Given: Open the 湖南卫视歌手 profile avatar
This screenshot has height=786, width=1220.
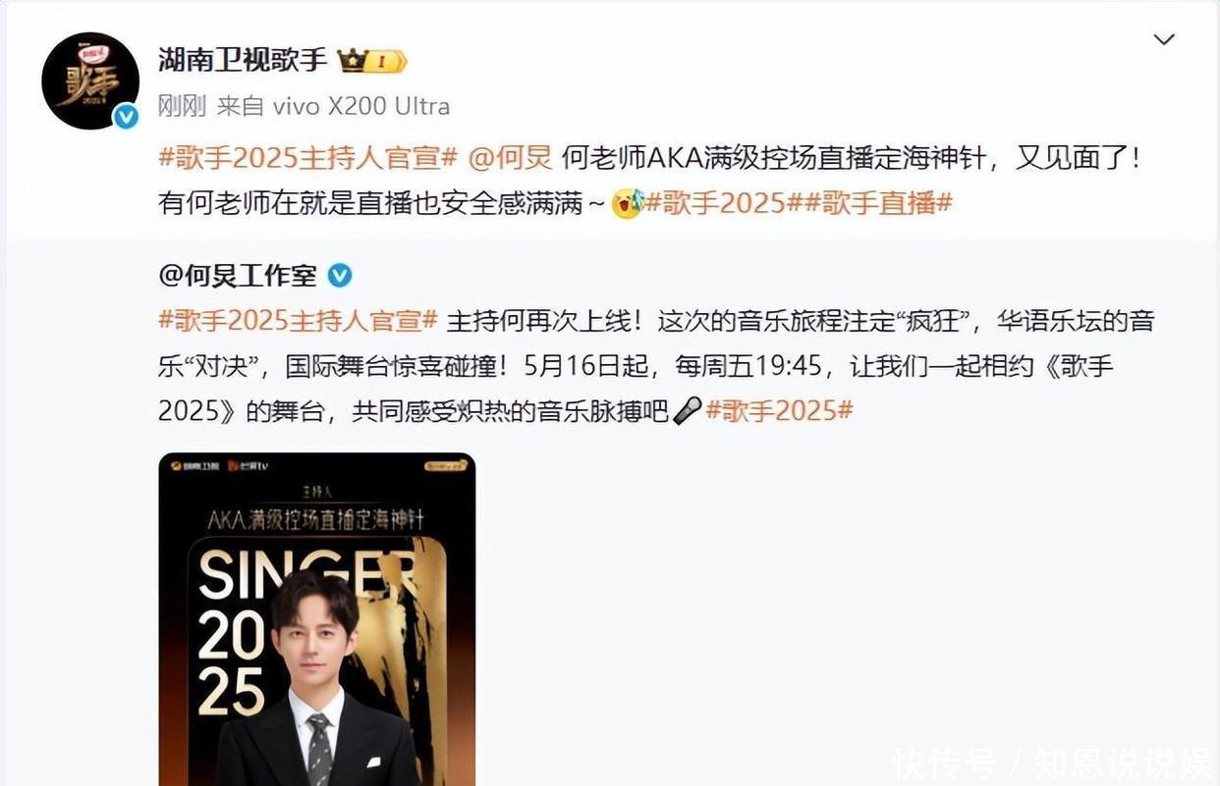Looking at the screenshot, I should pos(90,81).
